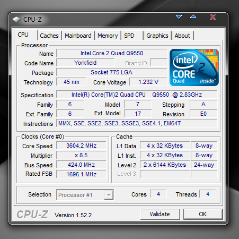Click the Bus Speed value 424.0 MHz
The width and height of the screenshot is (239, 239).
81,165
